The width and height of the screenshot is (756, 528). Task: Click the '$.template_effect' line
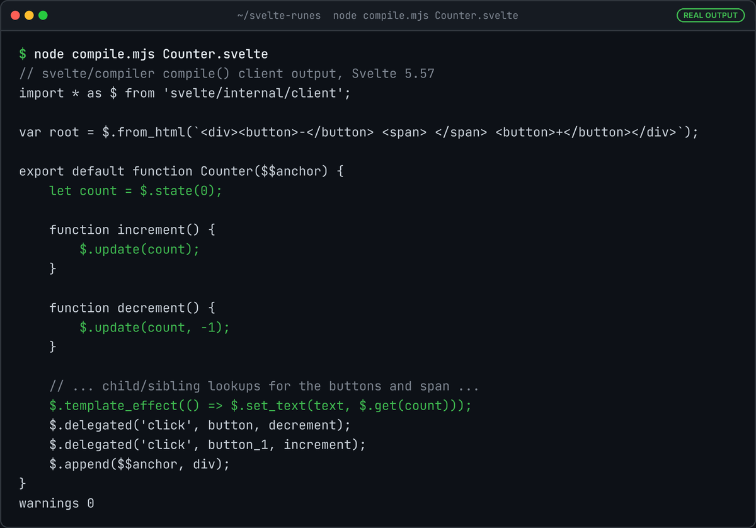point(260,406)
